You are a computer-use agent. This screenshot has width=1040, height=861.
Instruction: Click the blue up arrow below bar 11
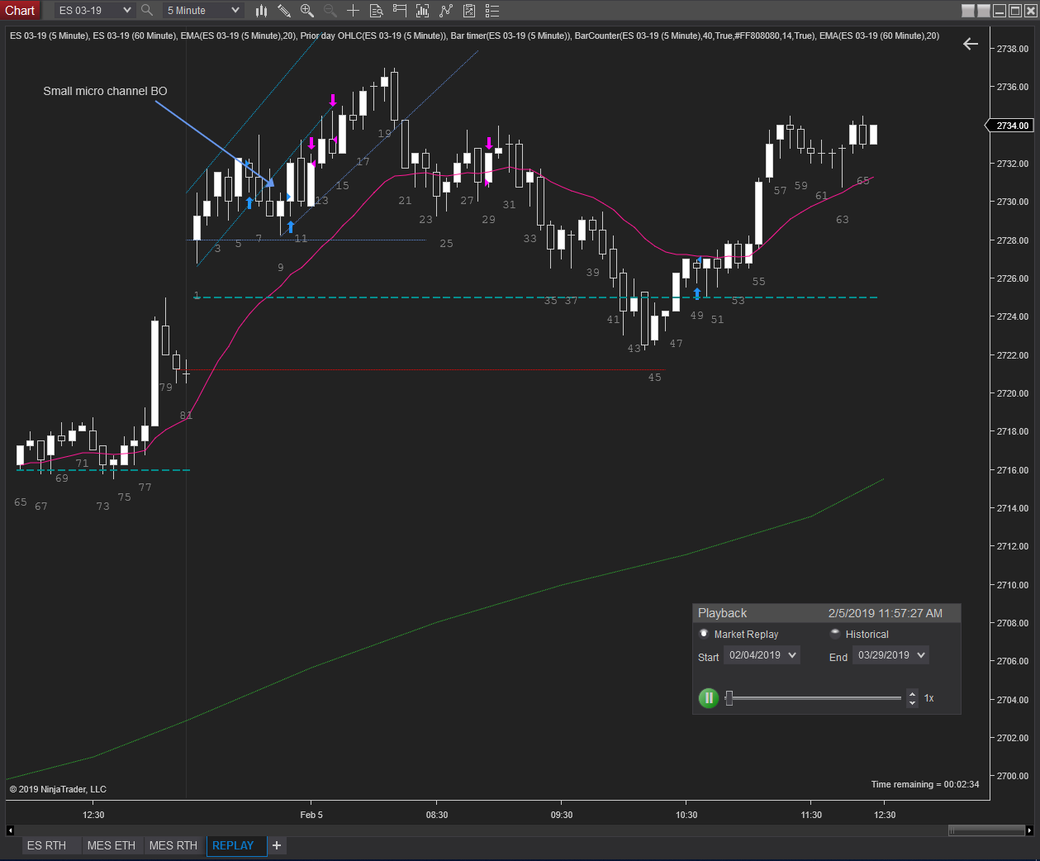pyautogui.click(x=291, y=226)
